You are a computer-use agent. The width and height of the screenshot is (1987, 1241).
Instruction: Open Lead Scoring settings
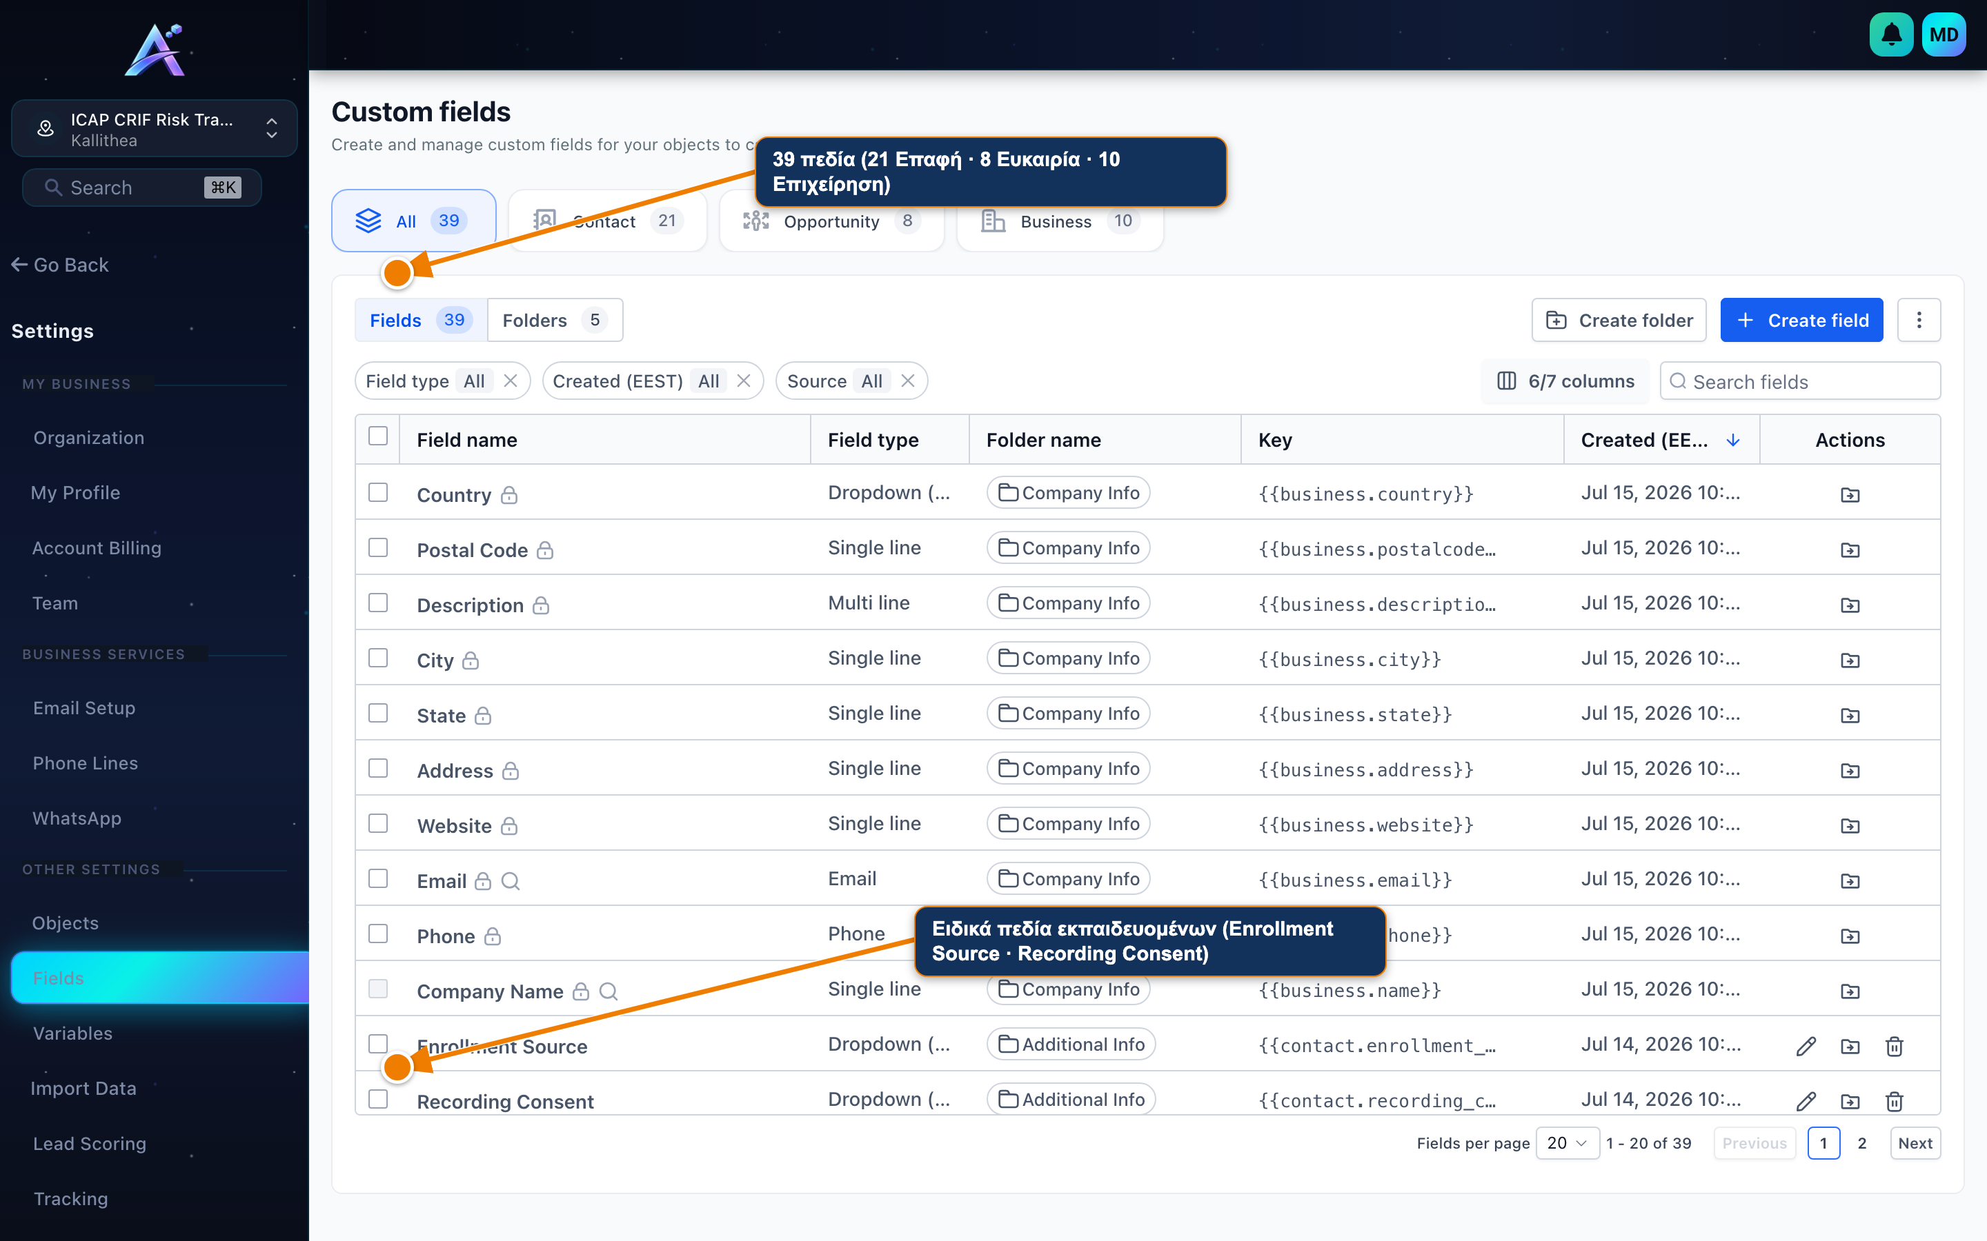pyautogui.click(x=90, y=1143)
